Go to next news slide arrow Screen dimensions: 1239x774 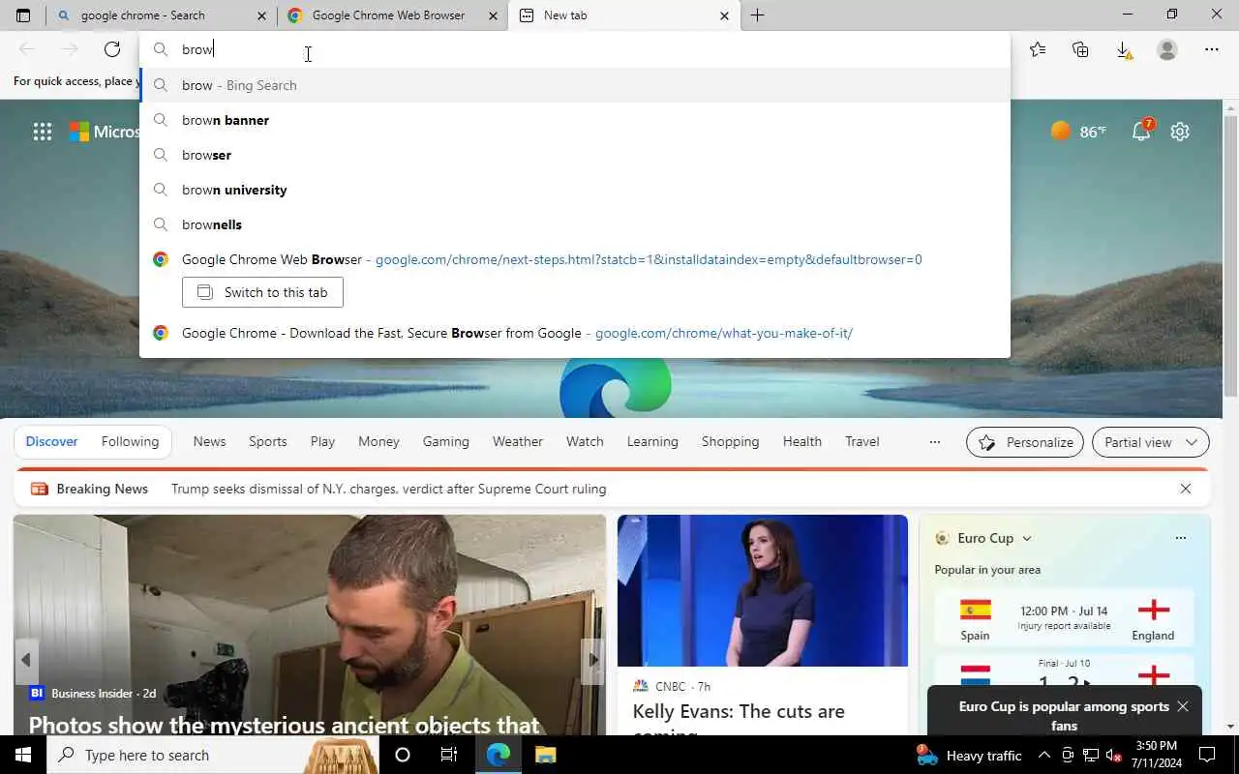coord(592,660)
